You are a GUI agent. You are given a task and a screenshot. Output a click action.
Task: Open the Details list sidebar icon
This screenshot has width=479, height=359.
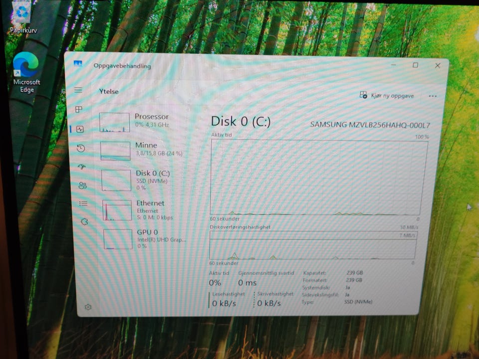(x=83, y=203)
